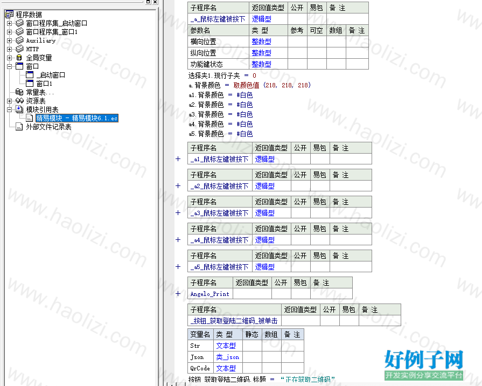This screenshot has height=386, width=482.
Task: Expand _a2_鼠标左键被按下 subroutine code
Action: coord(178,185)
